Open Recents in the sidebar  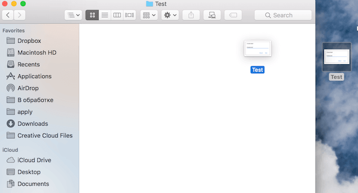point(28,65)
